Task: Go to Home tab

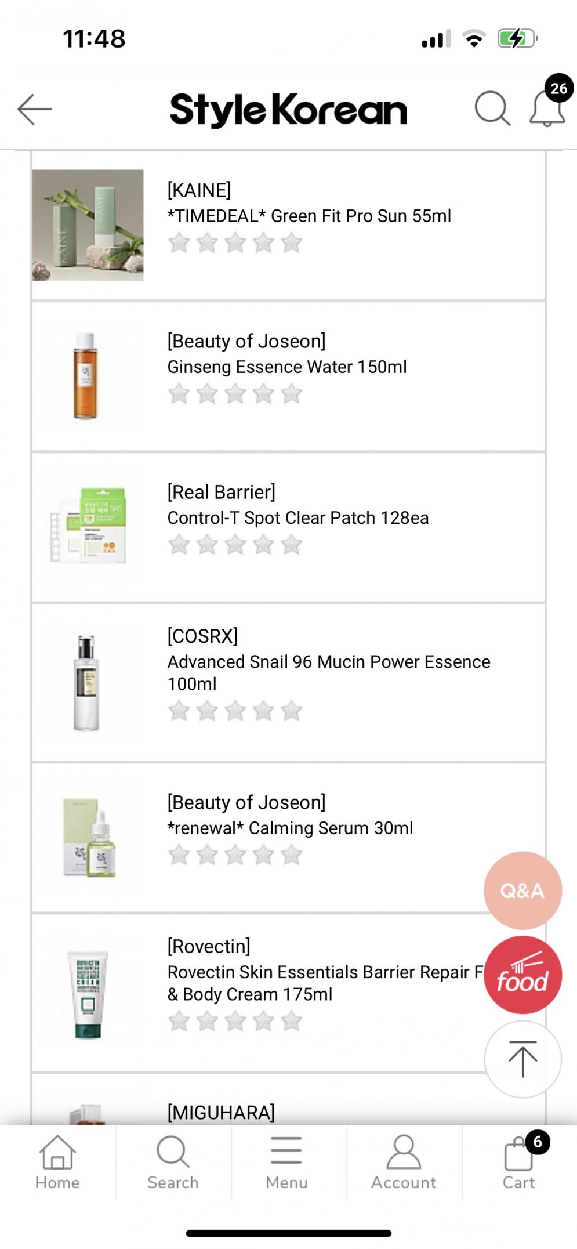Action: click(x=57, y=1162)
